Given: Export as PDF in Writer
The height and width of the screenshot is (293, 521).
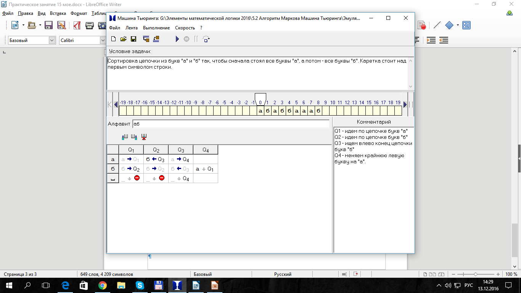Looking at the screenshot, I should 77,26.
